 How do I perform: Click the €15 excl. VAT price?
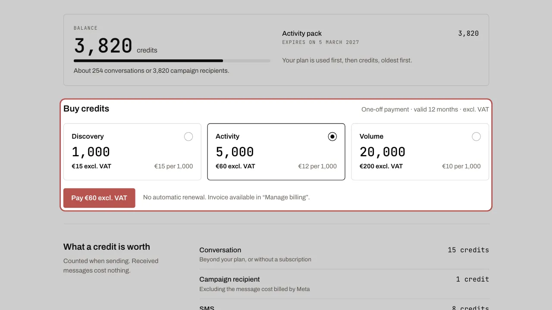91,166
